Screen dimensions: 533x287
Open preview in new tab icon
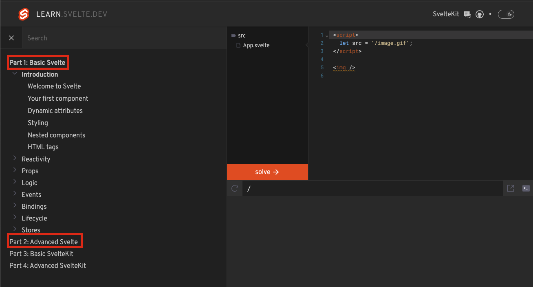click(x=510, y=188)
